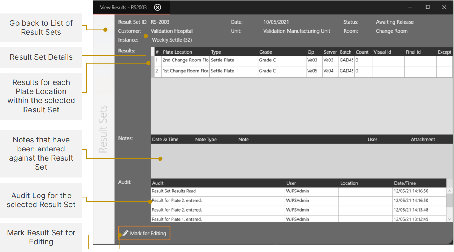
Task: Click the Attachment column header in Notes
Action: click(x=423, y=140)
